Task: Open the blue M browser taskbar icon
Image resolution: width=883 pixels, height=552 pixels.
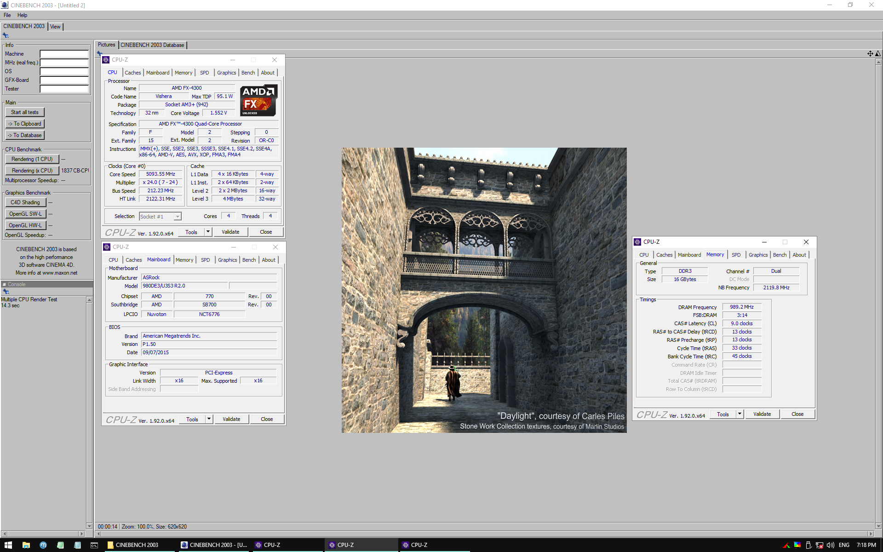Action: coord(43,545)
